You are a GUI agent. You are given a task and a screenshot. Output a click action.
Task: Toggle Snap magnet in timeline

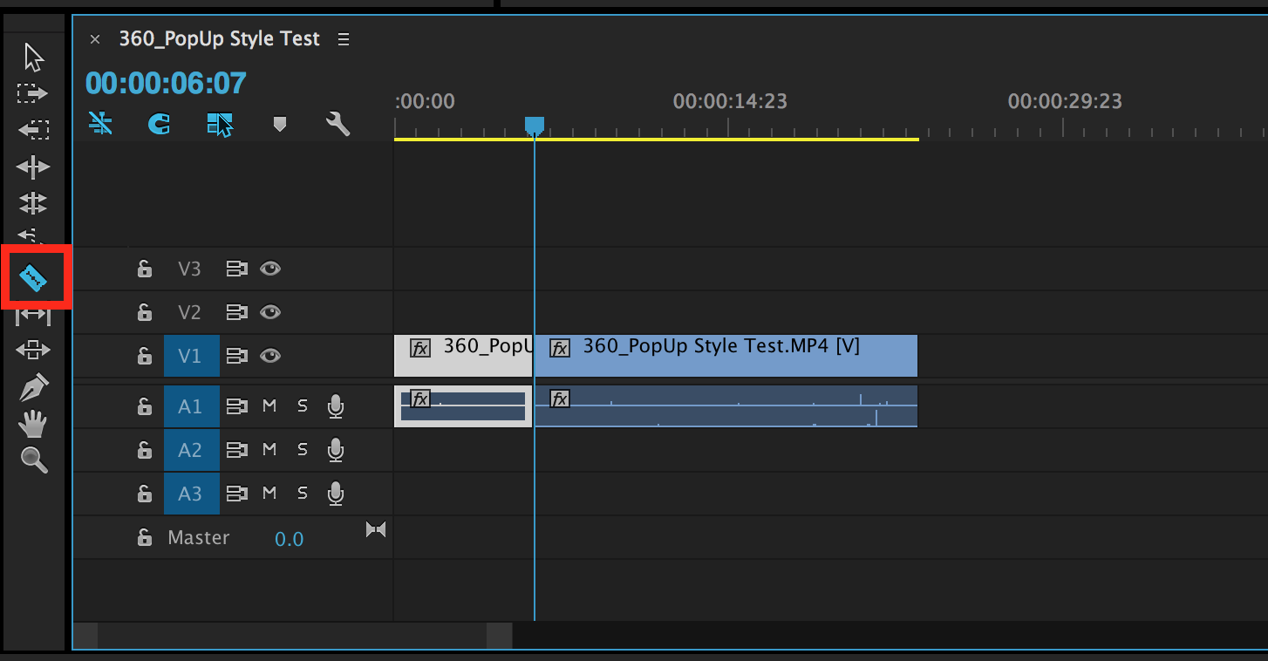coord(159,125)
